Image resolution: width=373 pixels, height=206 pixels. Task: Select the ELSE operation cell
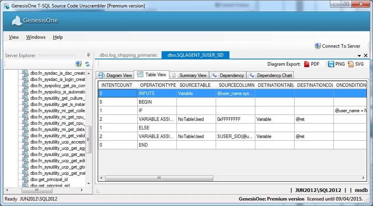pyautogui.click(x=157, y=128)
